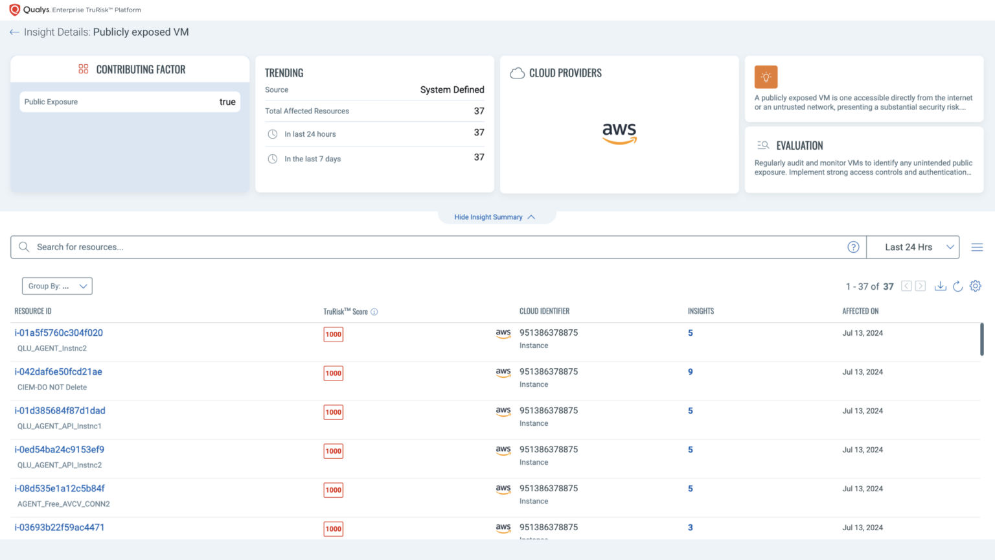Viewport: 995px width, 560px height.
Task: Open table column settings gear
Action: tap(976, 286)
